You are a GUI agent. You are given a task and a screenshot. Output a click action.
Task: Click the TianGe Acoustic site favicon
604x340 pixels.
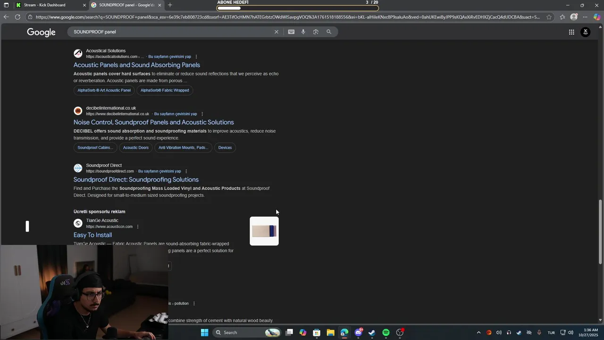pos(78,223)
